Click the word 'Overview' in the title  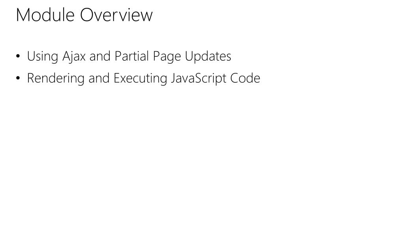point(116,15)
